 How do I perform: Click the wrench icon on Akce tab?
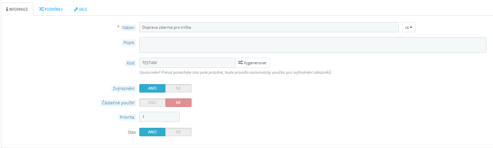click(x=76, y=9)
